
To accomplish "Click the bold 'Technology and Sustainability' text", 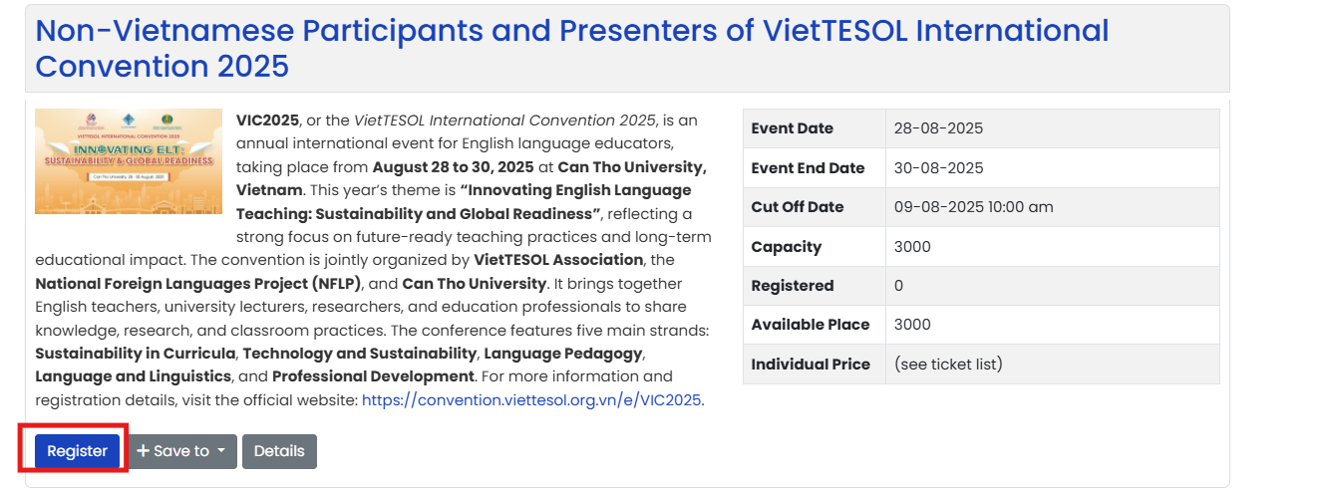I will point(360,354).
